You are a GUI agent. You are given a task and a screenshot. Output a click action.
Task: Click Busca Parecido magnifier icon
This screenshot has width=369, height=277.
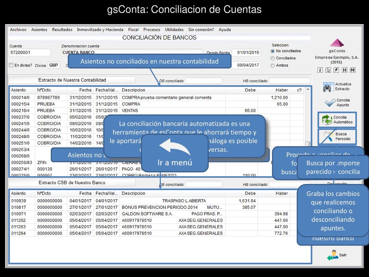328,136
